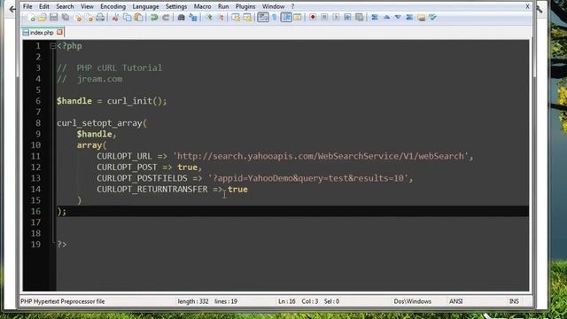Click the Playback macro icon
Screen dimensions: 567x319
click(336, 18)
